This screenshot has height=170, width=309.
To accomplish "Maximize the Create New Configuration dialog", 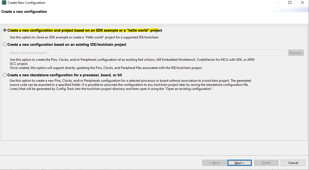I will pyautogui.click(x=290, y=3).
